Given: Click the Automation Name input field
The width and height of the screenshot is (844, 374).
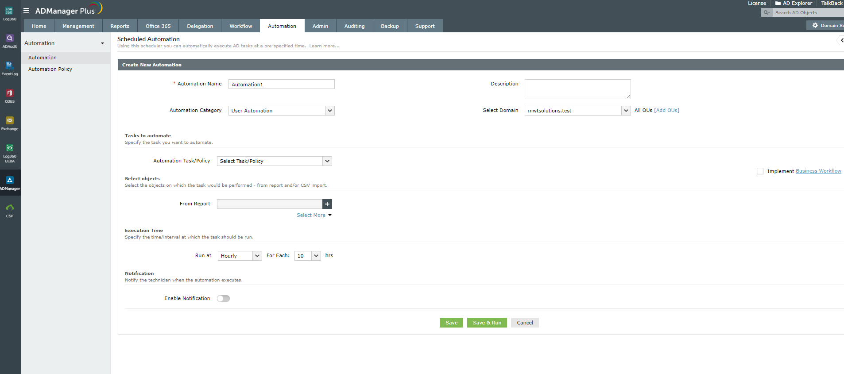Looking at the screenshot, I should click(x=281, y=84).
